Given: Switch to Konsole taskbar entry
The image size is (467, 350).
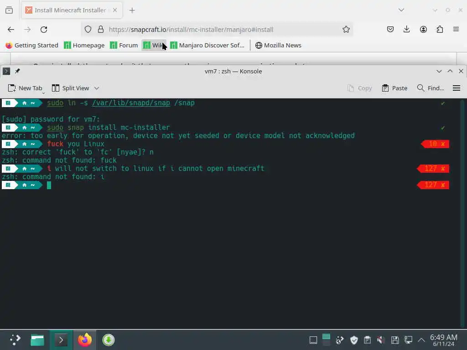Looking at the screenshot, I should pyautogui.click(x=61, y=340).
